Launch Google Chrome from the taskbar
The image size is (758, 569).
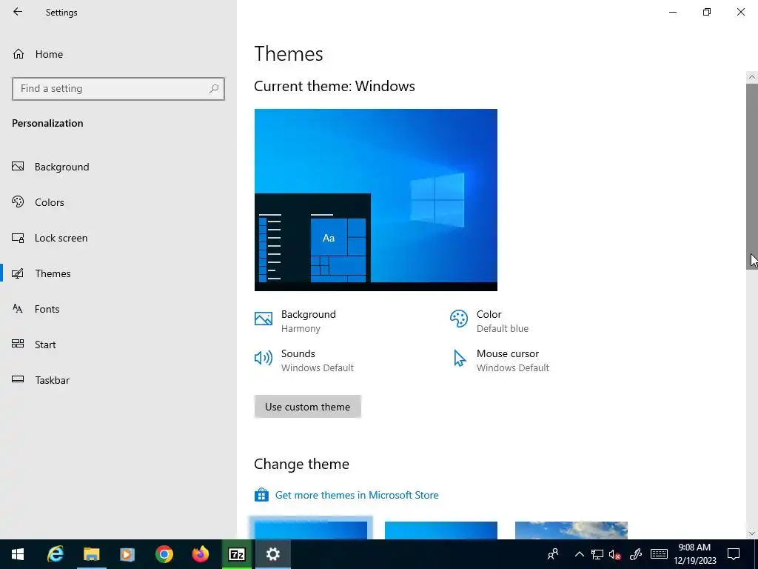(164, 554)
